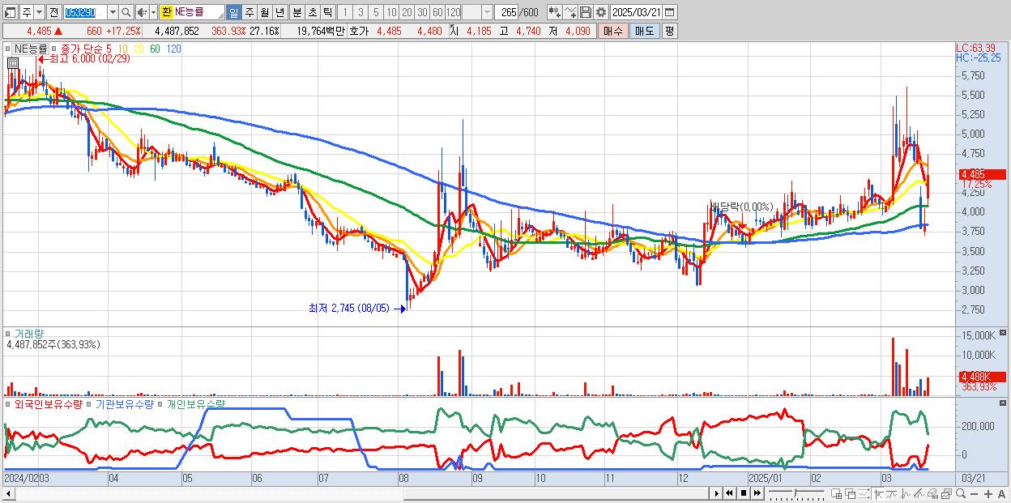The height and width of the screenshot is (503, 1011).
Task: Open chart settings gear icon
Action: (x=600, y=12)
